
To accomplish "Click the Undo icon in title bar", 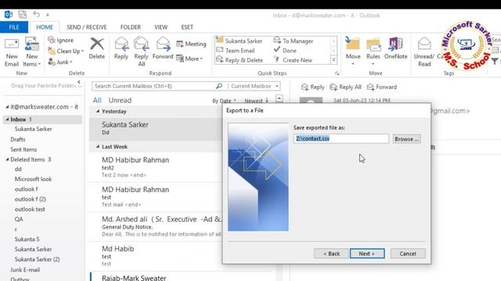I will click(36, 14).
